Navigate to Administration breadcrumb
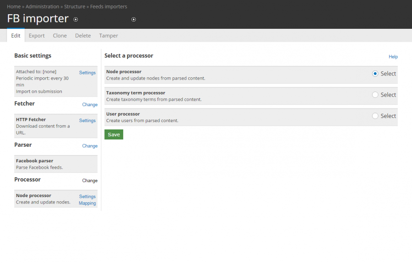Image resolution: width=412 pixels, height=263 pixels. click(x=42, y=6)
